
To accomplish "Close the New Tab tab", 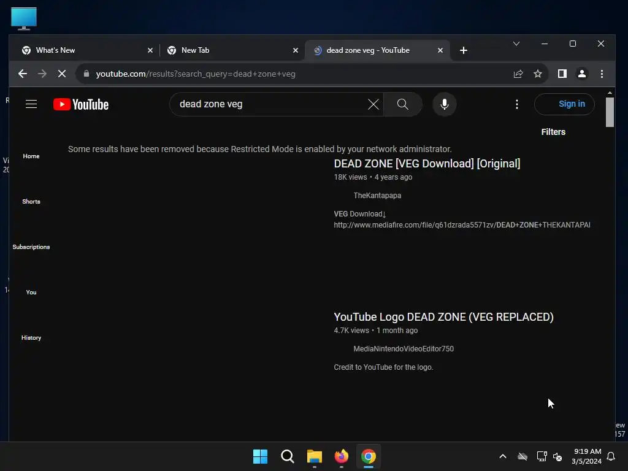I will (296, 50).
